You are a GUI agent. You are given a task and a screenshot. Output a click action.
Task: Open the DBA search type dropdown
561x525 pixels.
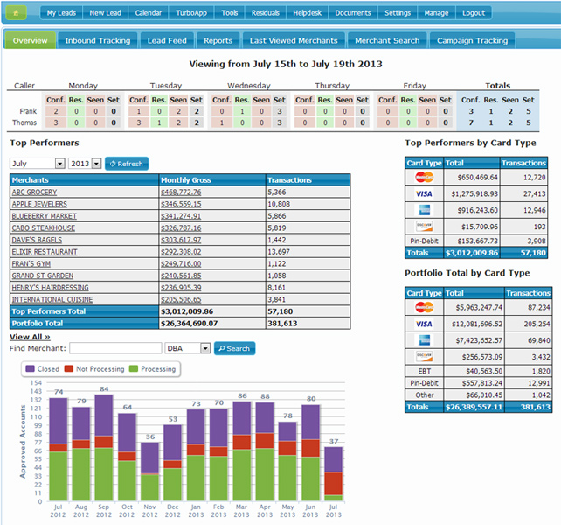(188, 348)
